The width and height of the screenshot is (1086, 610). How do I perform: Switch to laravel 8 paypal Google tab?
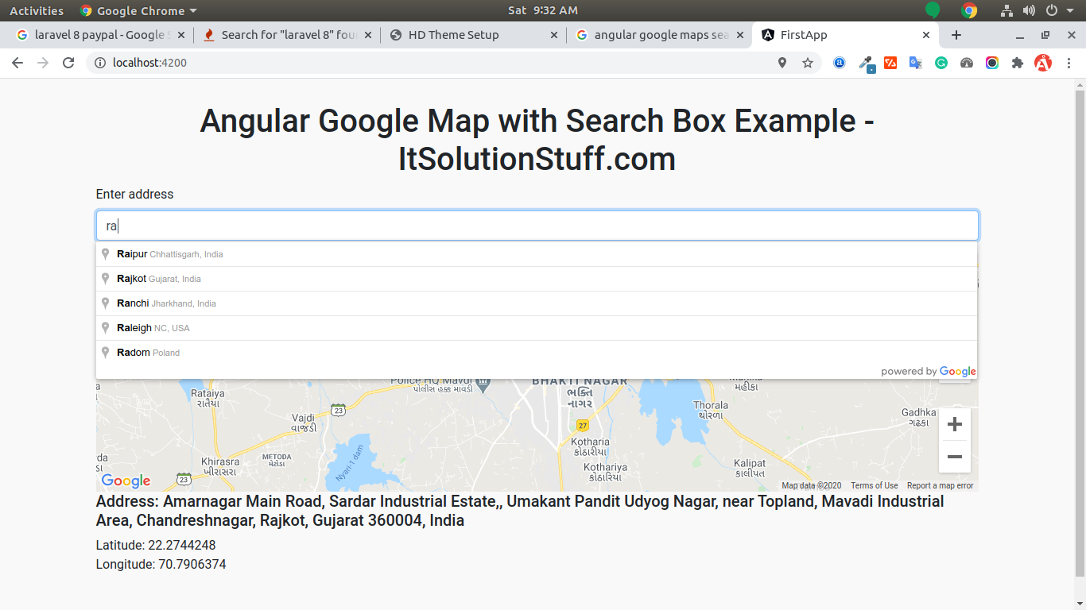point(99,35)
